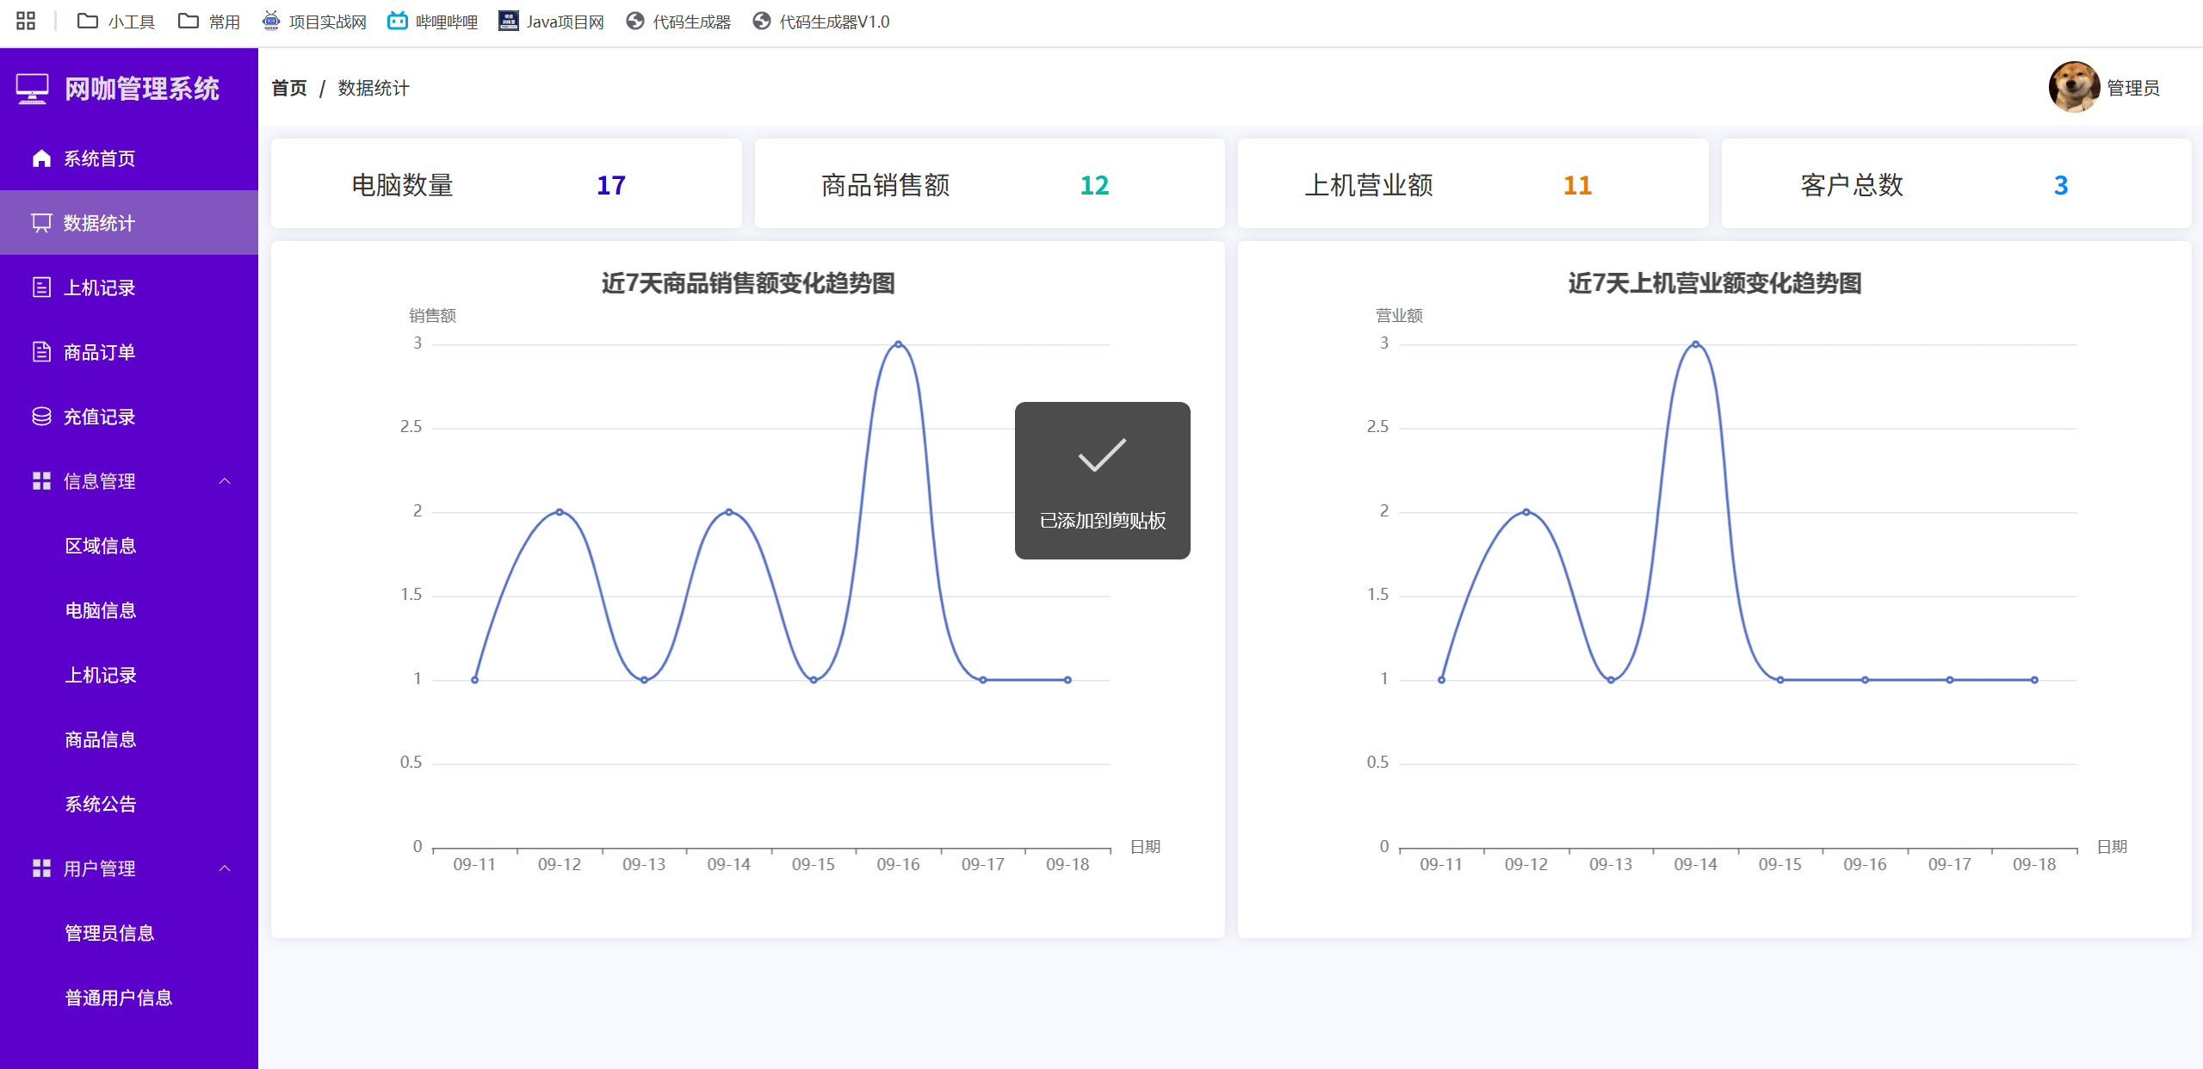Click the home icon beside 系统首页
Image resolution: width=2203 pixels, height=1069 pixels.
click(41, 158)
